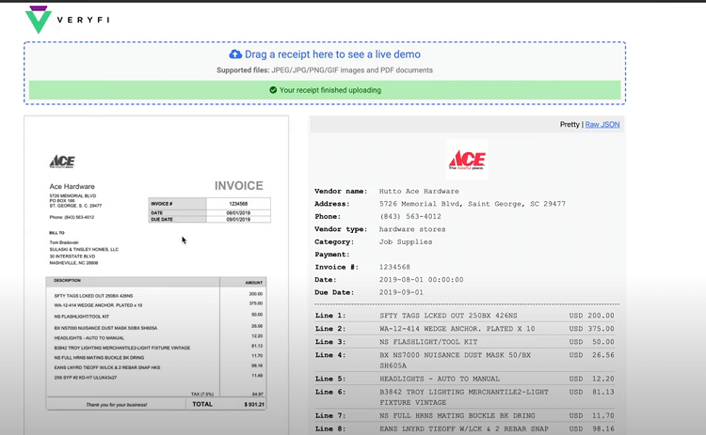
Task: Click Line 7 'NS FULL HRNS MATING BUCKLE' description
Action: [x=457, y=415]
